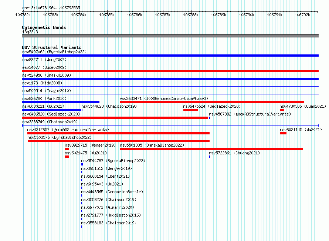
Task: Click the 106784k ruler label
Action: pos(79,15)
